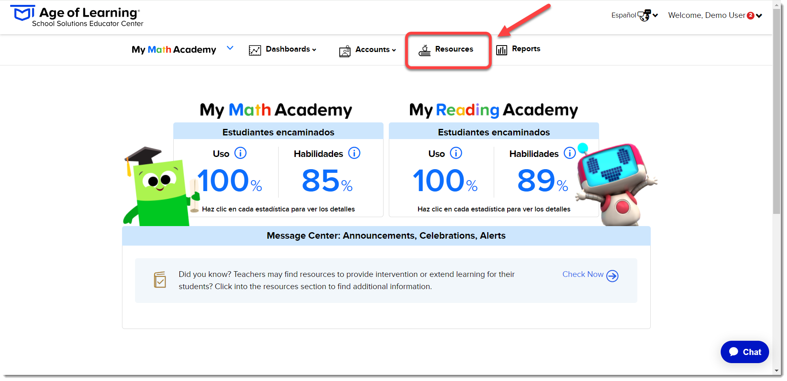Viewport: 787px width, 381px height.
Task: Expand the user account chevron
Action: tap(759, 16)
